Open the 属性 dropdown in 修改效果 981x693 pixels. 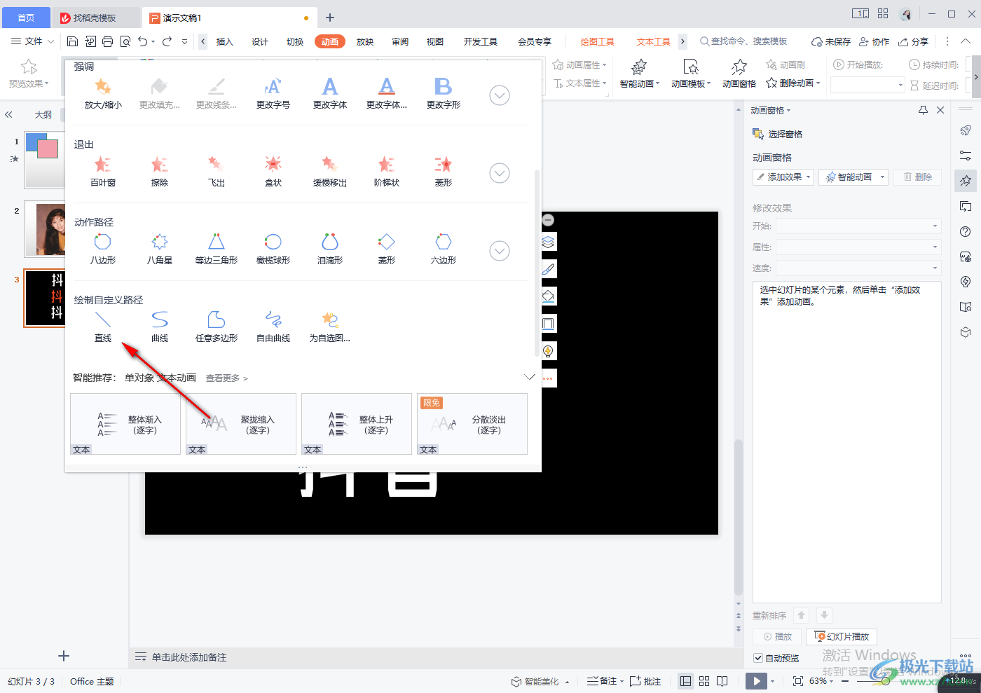[858, 247]
